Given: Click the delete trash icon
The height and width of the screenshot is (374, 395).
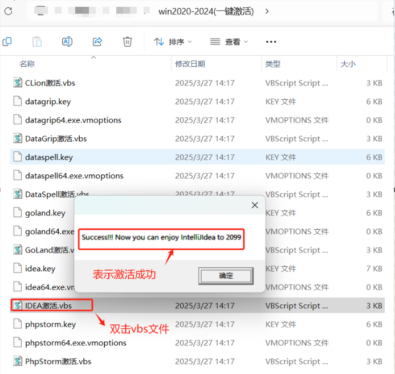Looking at the screenshot, I should tap(127, 42).
